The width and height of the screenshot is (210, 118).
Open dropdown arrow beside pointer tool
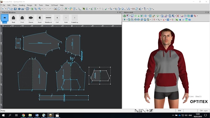tap(5, 9)
